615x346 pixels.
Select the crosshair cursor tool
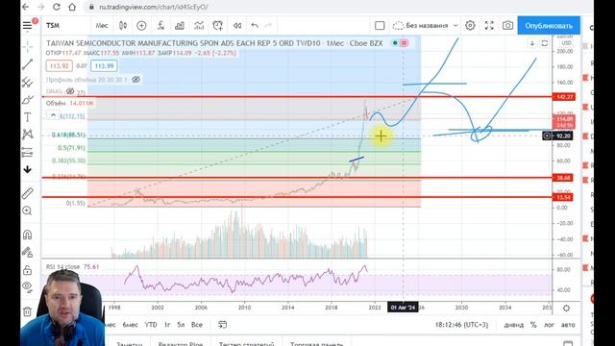coord(28,47)
